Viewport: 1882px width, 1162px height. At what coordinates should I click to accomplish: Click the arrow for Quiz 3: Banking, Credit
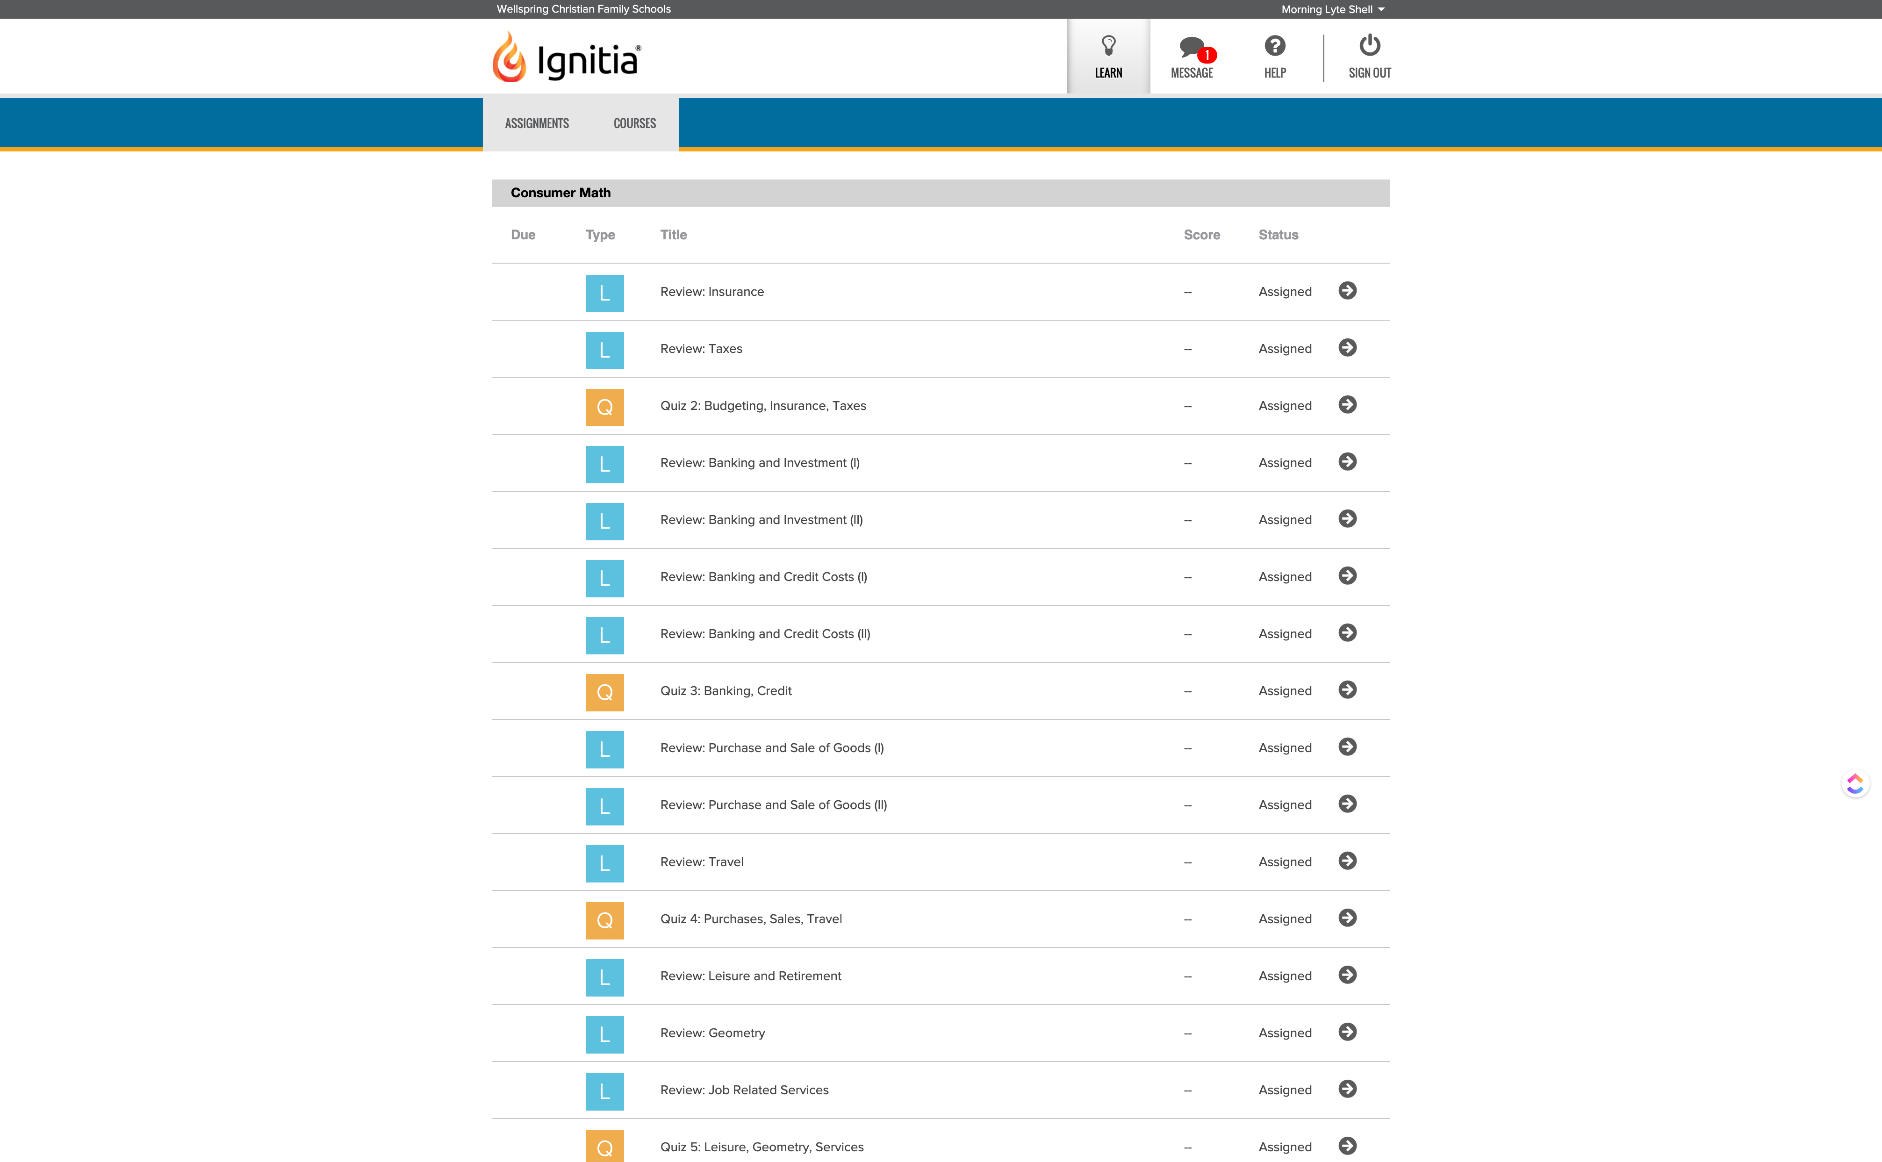click(x=1347, y=689)
